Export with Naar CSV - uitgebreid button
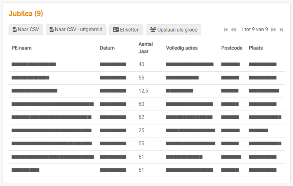This screenshot has width=293, height=186. 76,30
